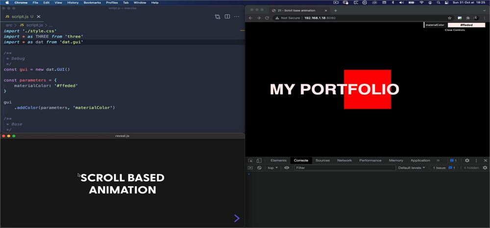Toggle live expression eye icon
This screenshot has width=490, height=228.
tap(287, 168)
